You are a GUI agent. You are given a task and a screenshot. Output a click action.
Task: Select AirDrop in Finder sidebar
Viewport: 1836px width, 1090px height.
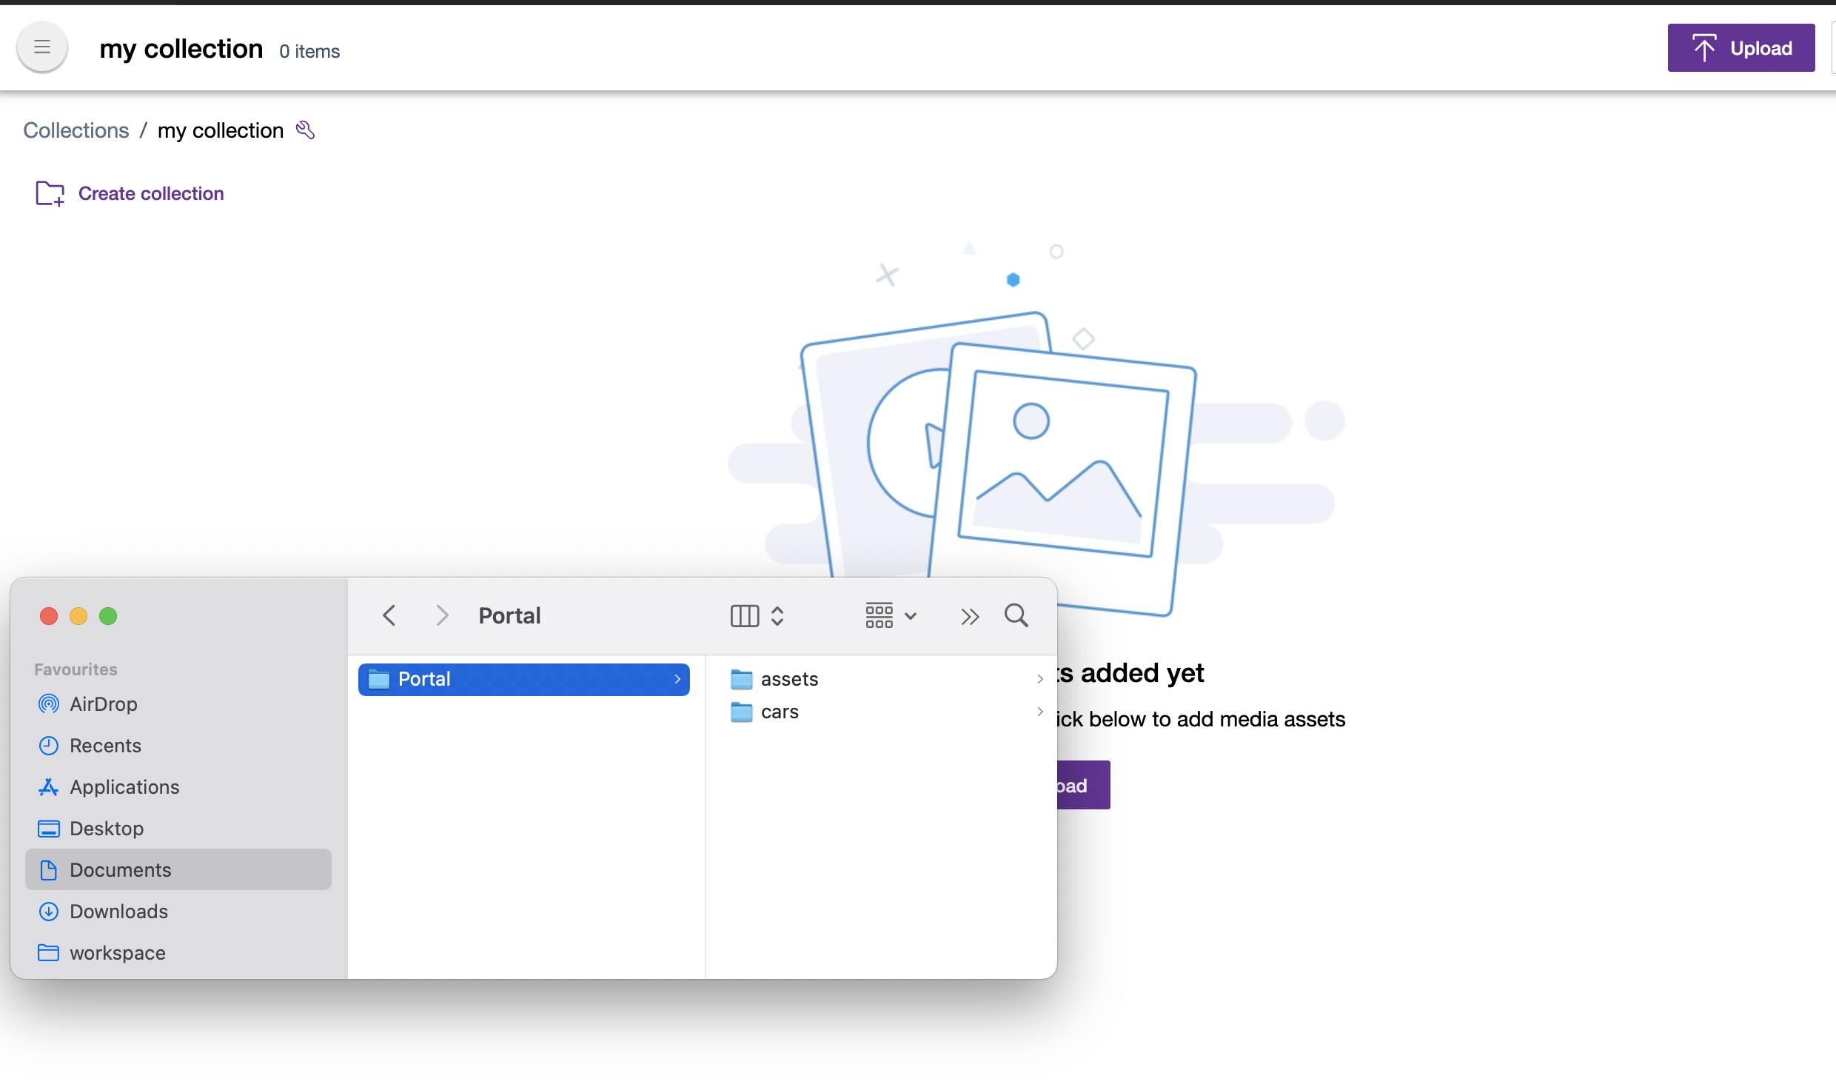click(x=103, y=704)
